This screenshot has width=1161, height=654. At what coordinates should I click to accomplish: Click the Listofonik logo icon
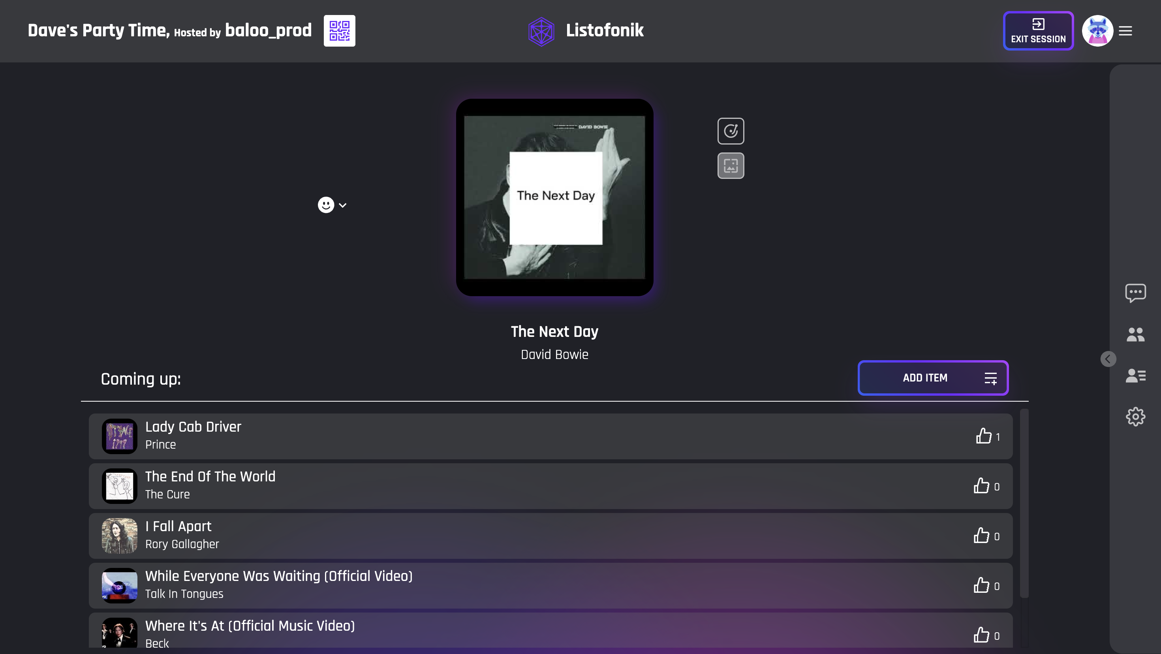pos(541,32)
